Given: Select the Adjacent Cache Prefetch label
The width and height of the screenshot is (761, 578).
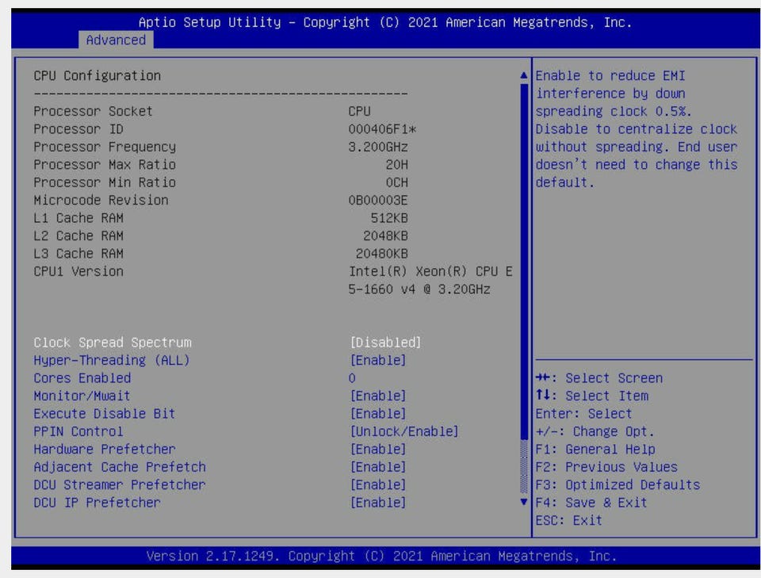Looking at the screenshot, I should pyautogui.click(x=120, y=467).
